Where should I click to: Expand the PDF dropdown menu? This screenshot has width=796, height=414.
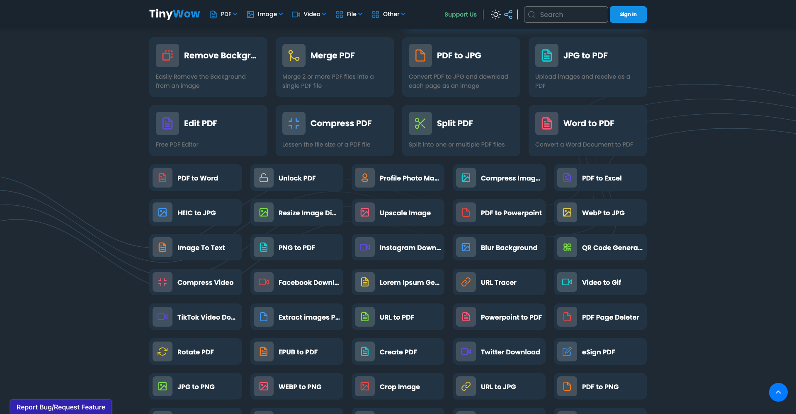pyautogui.click(x=224, y=14)
